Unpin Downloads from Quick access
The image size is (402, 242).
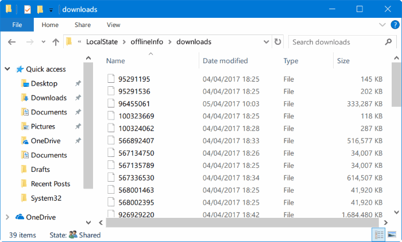tap(78, 98)
